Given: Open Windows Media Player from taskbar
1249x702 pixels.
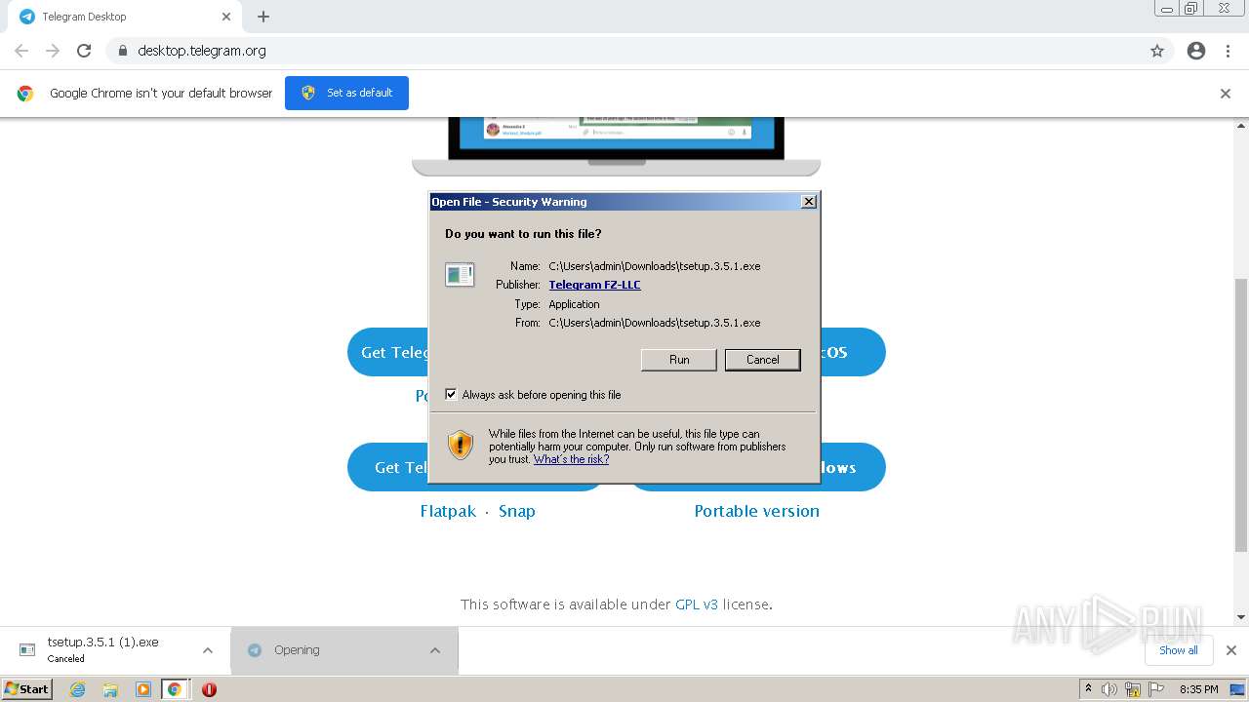Looking at the screenshot, I should 142,689.
